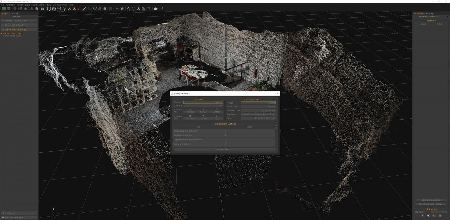
Task: Click the question mark help icon
Action: click(x=162, y=9)
